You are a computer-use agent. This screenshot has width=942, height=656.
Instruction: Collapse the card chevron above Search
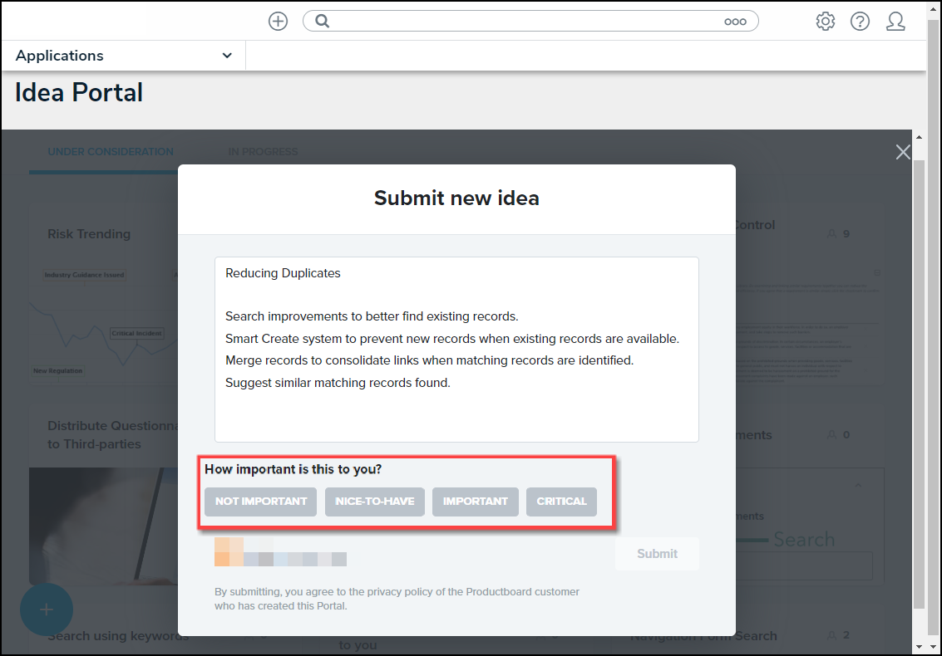point(858,485)
